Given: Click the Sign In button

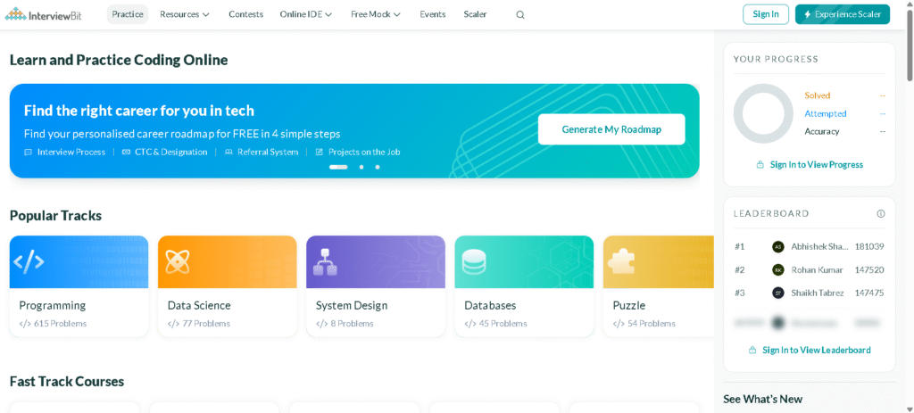Looking at the screenshot, I should [x=766, y=14].
